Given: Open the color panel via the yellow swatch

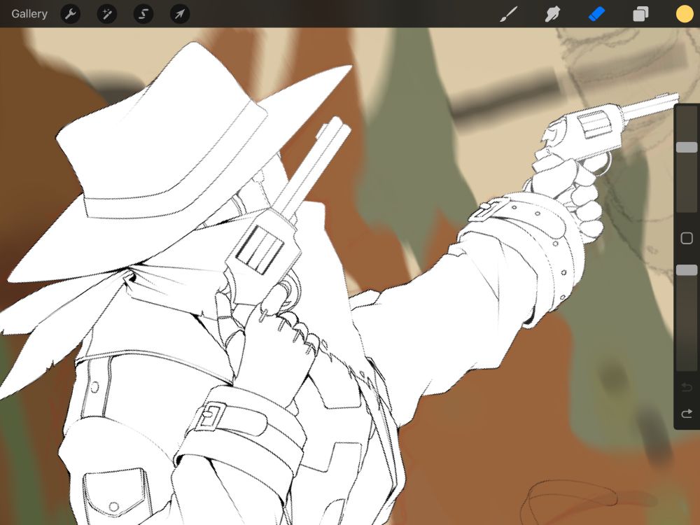Looking at the screenshot, I should point(685,13).
